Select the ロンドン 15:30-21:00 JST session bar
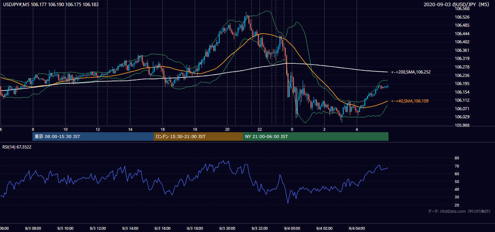This screenshot has height=232, width=495. click(198, 136)
